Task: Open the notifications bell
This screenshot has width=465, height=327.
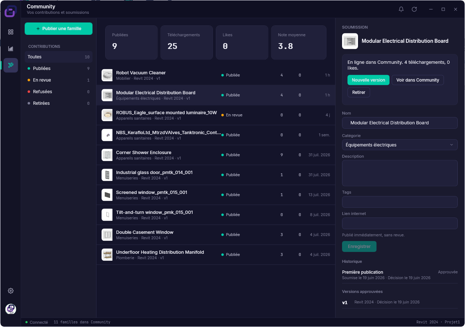Action: [401, 9]
